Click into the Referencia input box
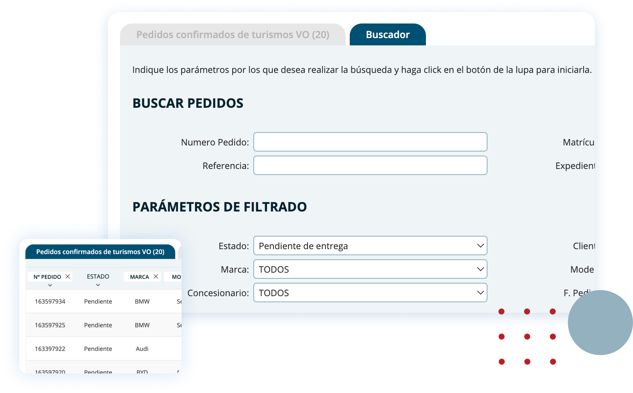 370,166
